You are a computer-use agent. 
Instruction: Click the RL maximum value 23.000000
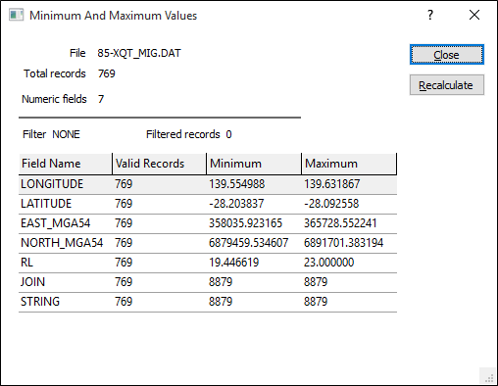click(328, 263)
